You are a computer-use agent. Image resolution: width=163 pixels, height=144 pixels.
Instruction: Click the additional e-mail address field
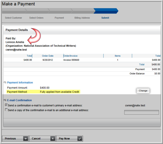[x=141, y=112]
